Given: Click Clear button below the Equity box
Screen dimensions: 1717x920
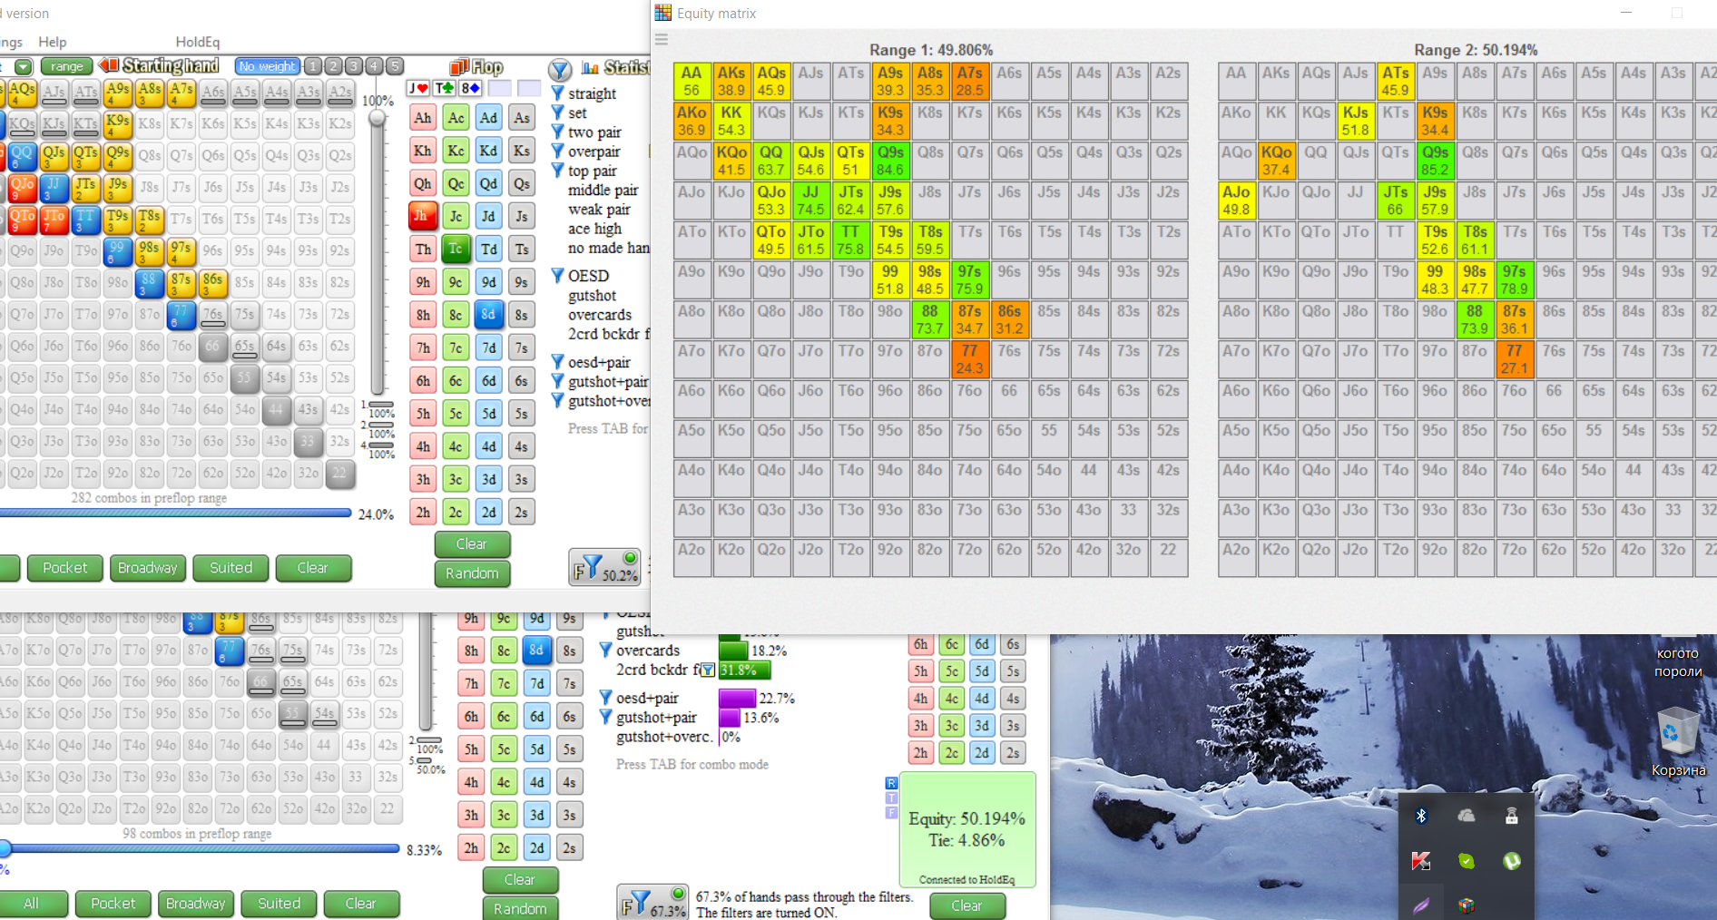Looking at the screenshot, I should pos(966,905).
